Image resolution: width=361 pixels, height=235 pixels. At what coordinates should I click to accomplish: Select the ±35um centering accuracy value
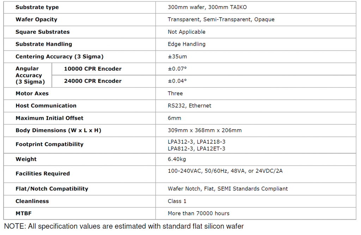coord(177,57)
